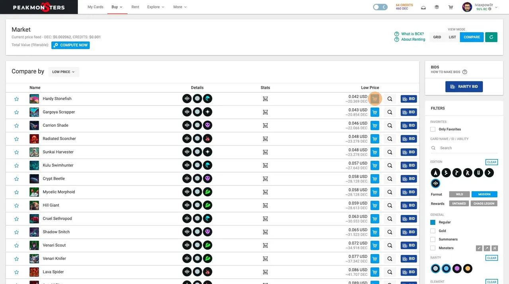The height and width of the screenshot is (284, 509).
Task: Uncheck the Regular checkbox
Action: (x=433, y=223)
